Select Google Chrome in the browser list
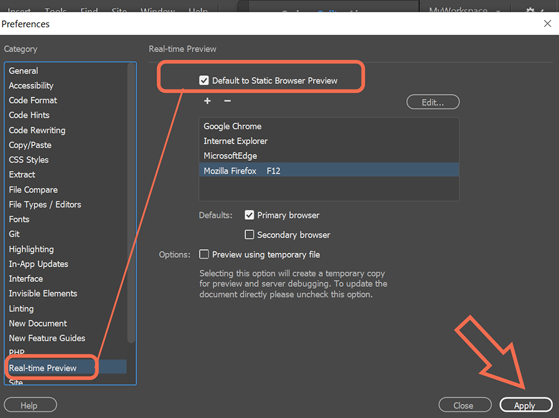This screenshot has width=559, height=418. click(232, 126)
